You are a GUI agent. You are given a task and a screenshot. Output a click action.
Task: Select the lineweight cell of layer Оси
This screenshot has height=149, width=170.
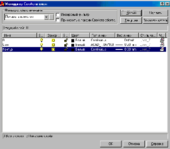(x=127, y=45)
